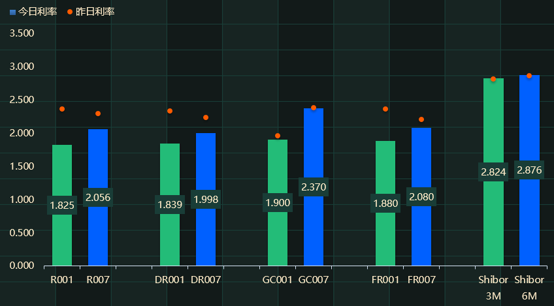Click yesterday's rate dot above FR007
Viewport: 554px width, 306px height.
[x=421, y=119]
